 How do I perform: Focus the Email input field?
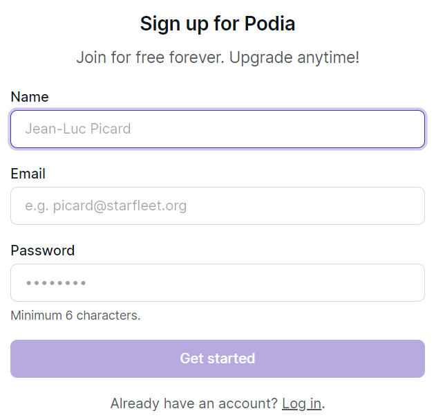pos(218,206)
